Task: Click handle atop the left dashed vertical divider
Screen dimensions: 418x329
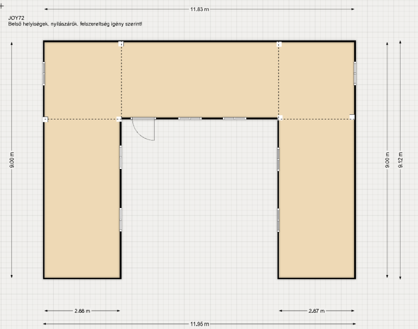Action: [x=121, y=44]
